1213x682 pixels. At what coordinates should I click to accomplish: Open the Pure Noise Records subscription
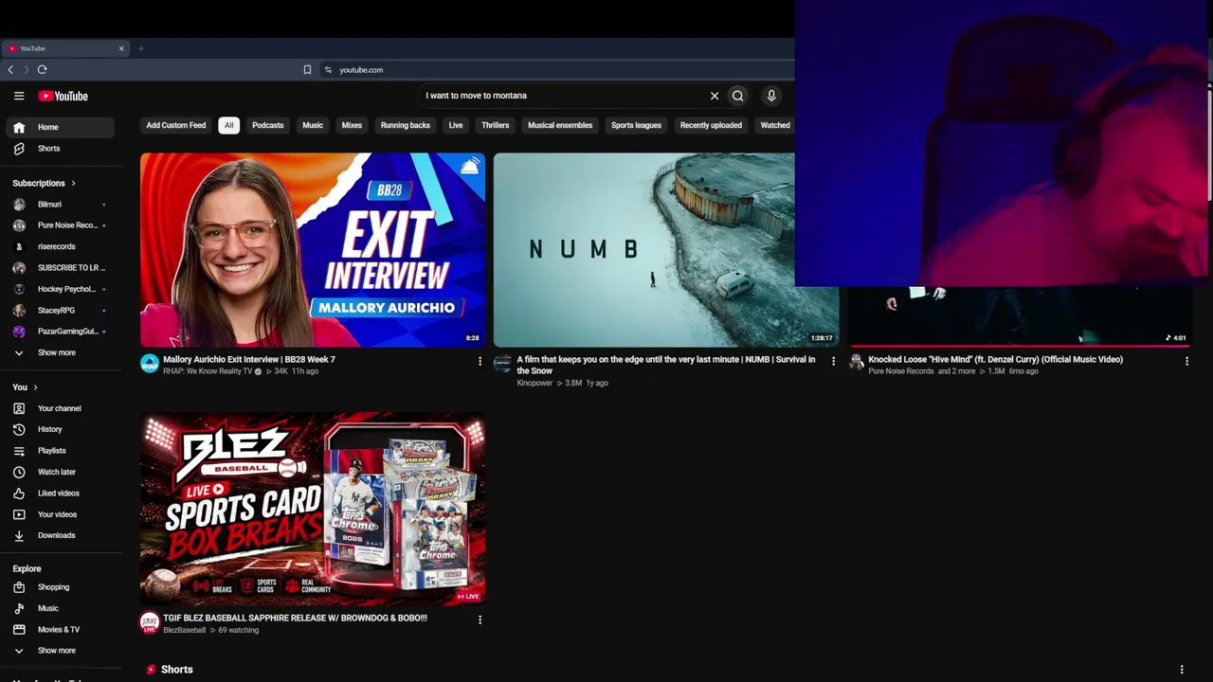(61, 225)
